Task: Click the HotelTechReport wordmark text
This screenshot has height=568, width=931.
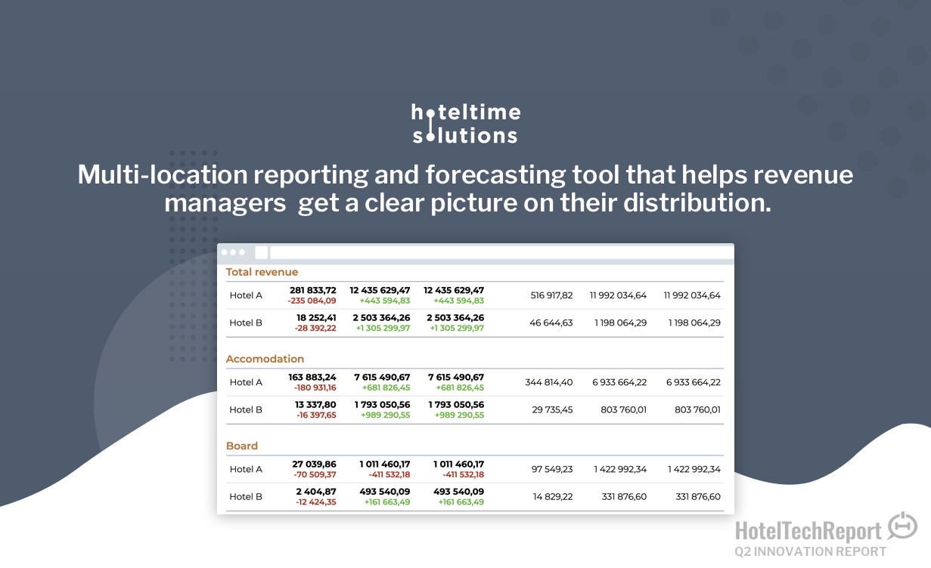Action: (808, 531)
